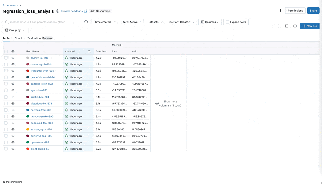Toggle the side panel layout icon
This screenshot has height=184, width=322.
point(287,26)
